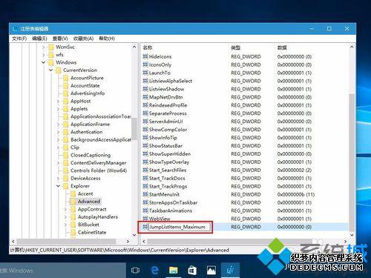Open File Explorer from the taskbar
371x278 pixels.
(173, 271)
